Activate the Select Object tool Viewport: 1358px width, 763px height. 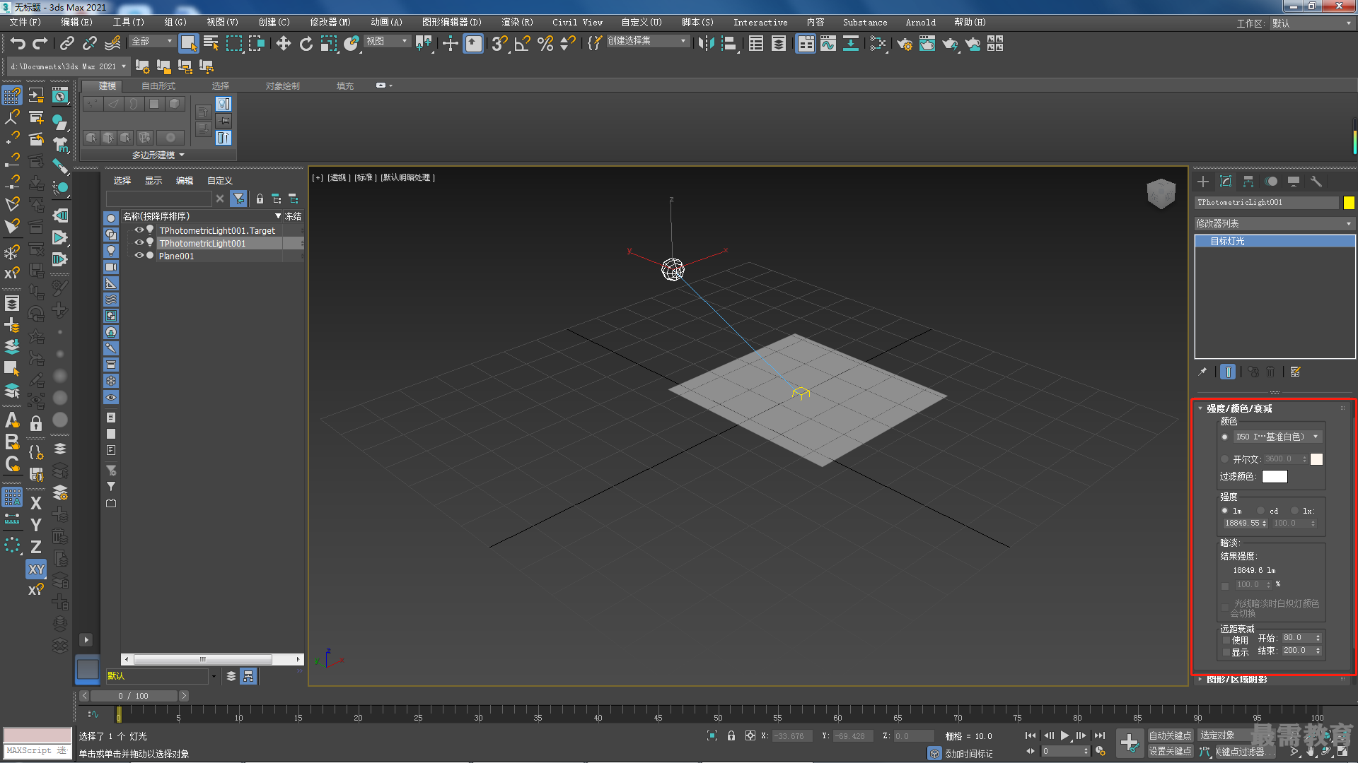(188, 44)
